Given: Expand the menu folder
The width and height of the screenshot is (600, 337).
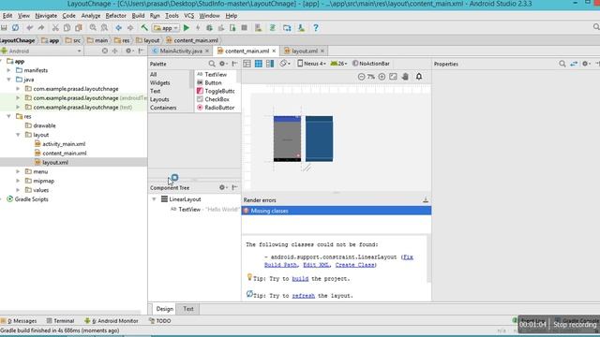Looking at the screenshot, I should tap(18, 171).
